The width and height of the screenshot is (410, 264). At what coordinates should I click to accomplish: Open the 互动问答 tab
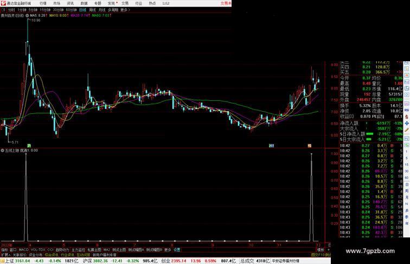tap(83, 255)
